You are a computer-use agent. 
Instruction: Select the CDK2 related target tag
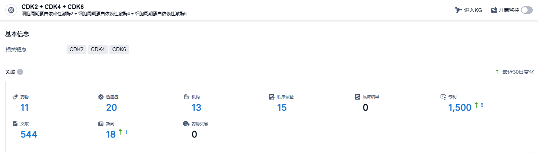[76, 50]
